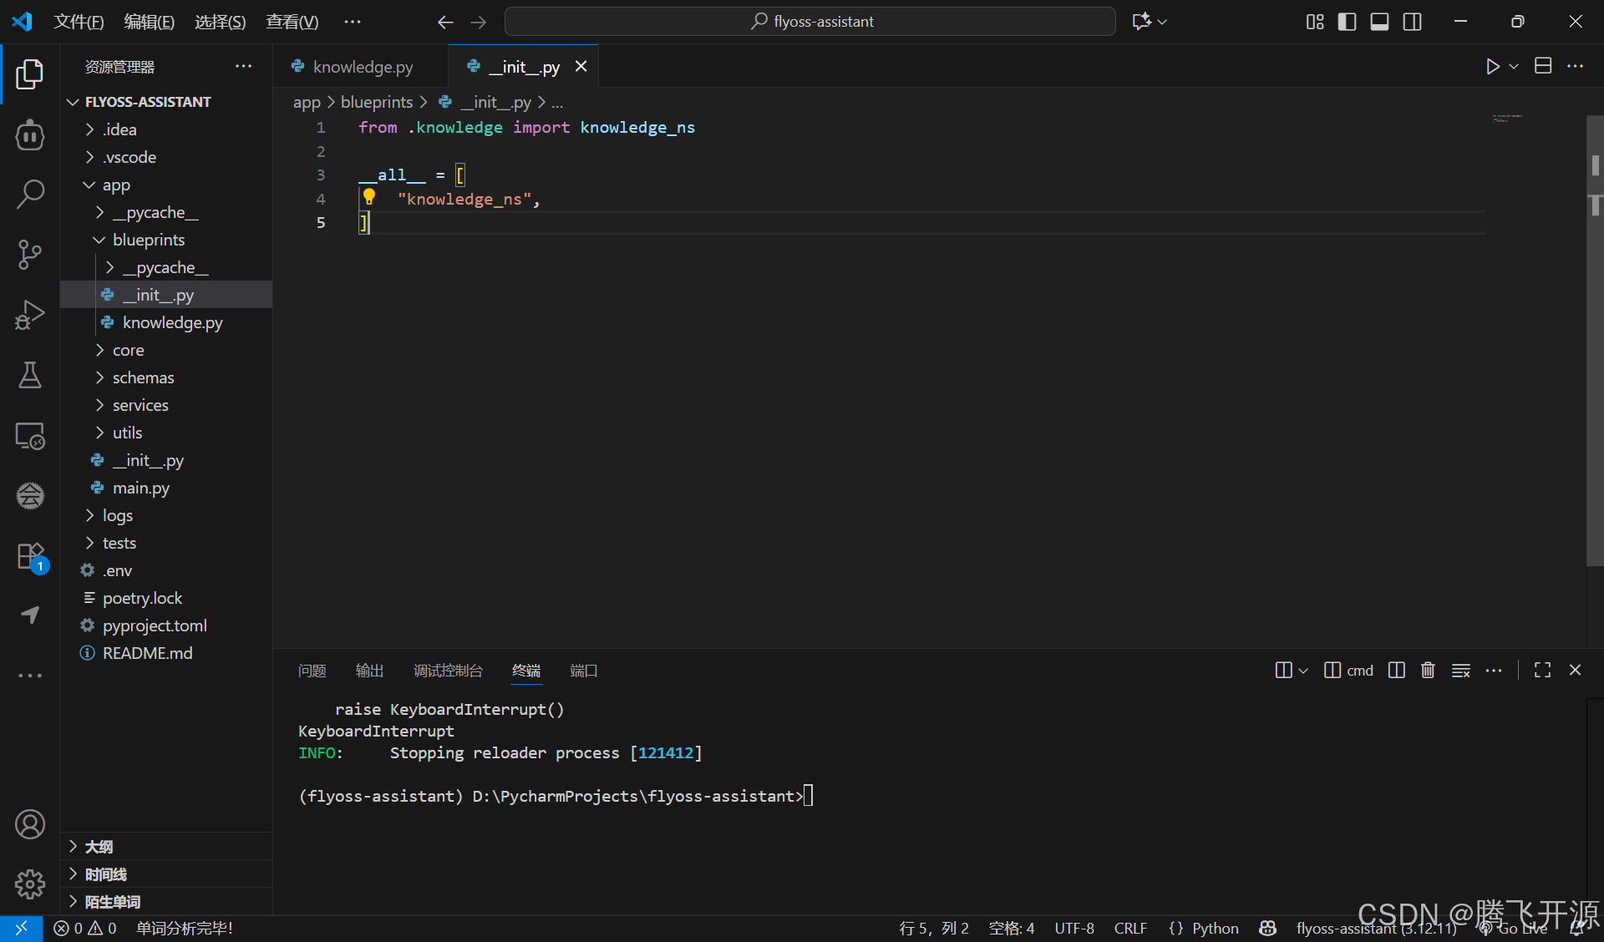The image size is (1604, 942).
Task: Open the Source Control view
Action: pos(30,254)
